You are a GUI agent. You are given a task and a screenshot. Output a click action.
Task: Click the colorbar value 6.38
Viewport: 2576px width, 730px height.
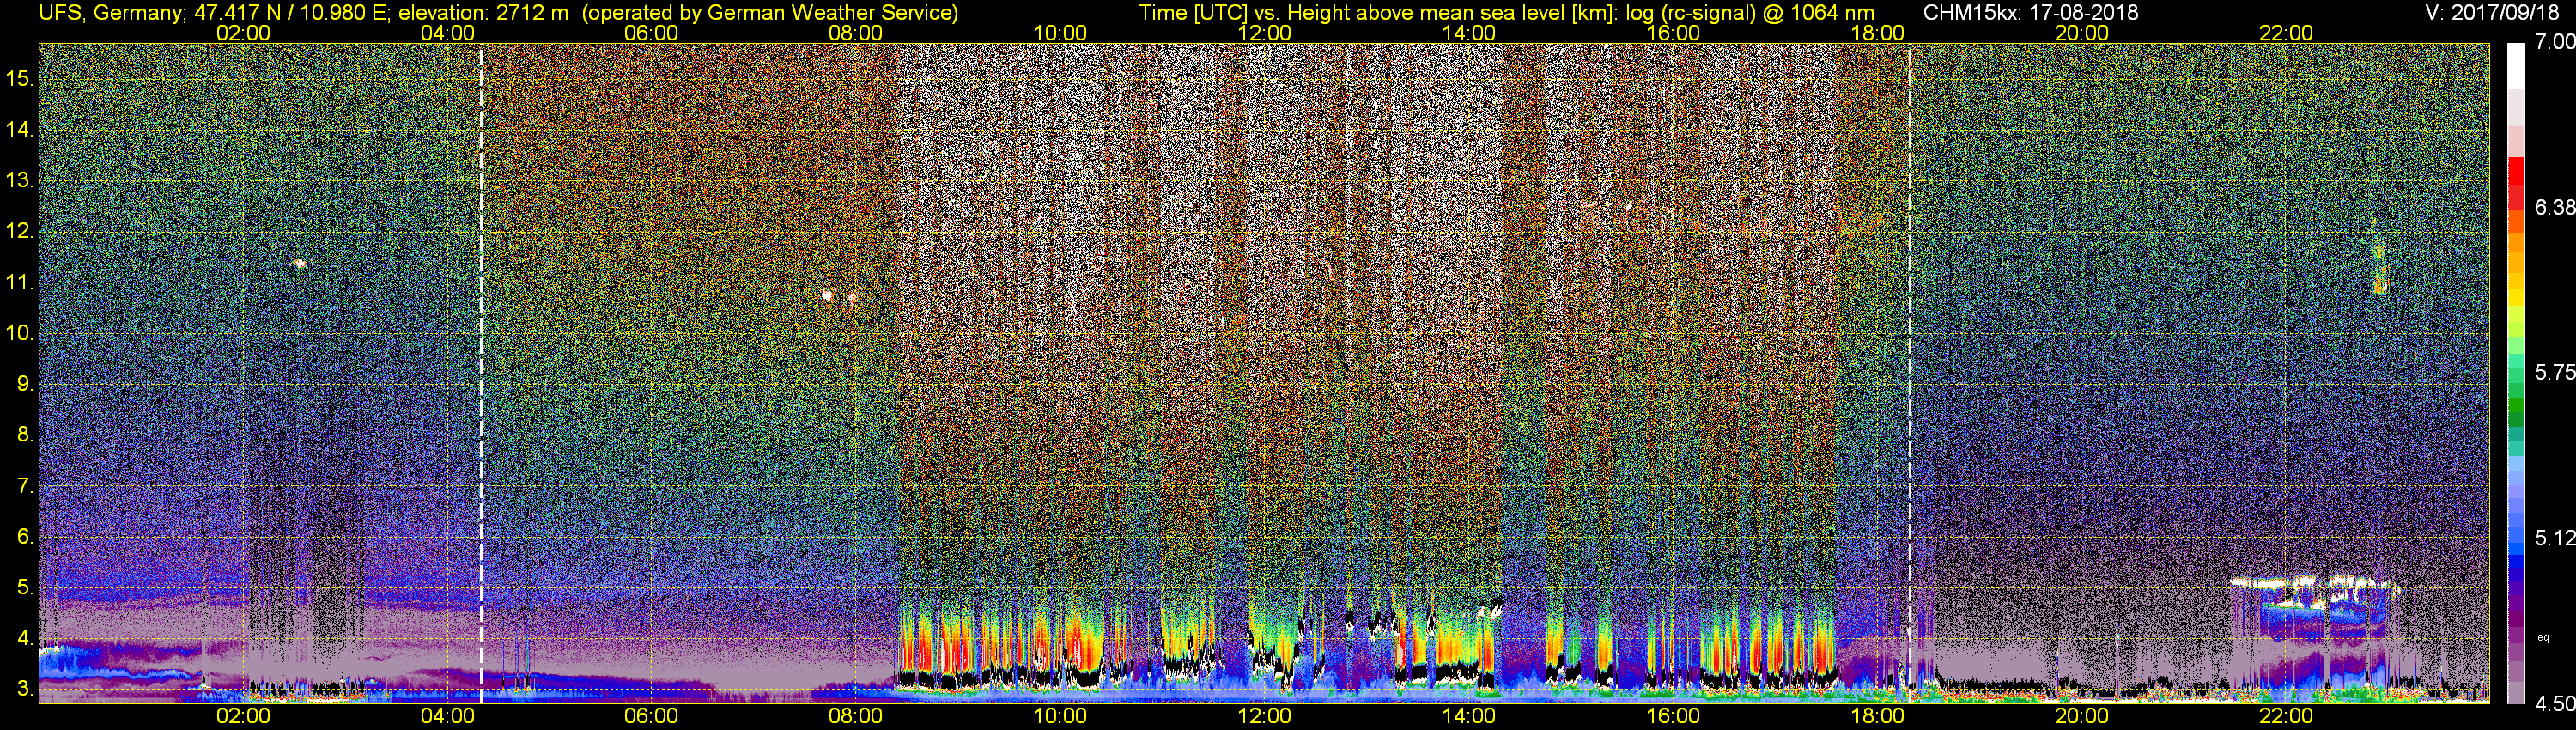click(2555, 207)
